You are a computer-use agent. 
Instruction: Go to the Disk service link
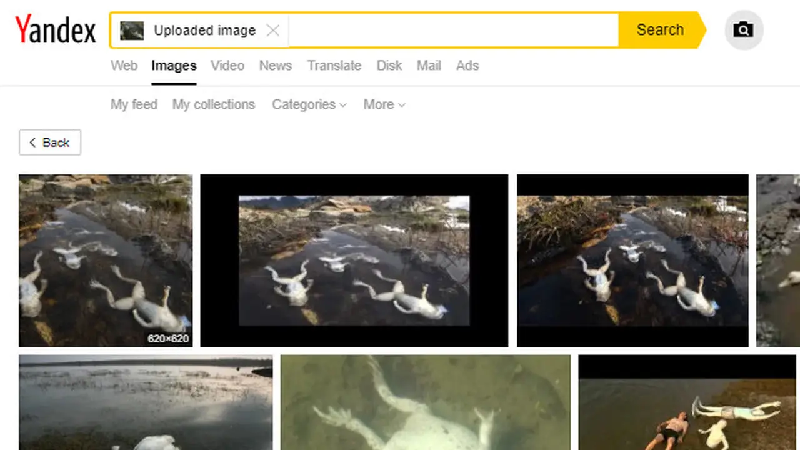pos(389,66)
